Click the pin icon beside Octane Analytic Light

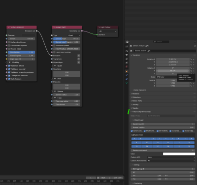[x=195, y=46]
